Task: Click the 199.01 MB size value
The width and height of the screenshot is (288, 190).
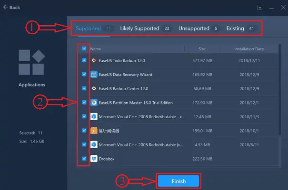Action: [x=202, y=131]
